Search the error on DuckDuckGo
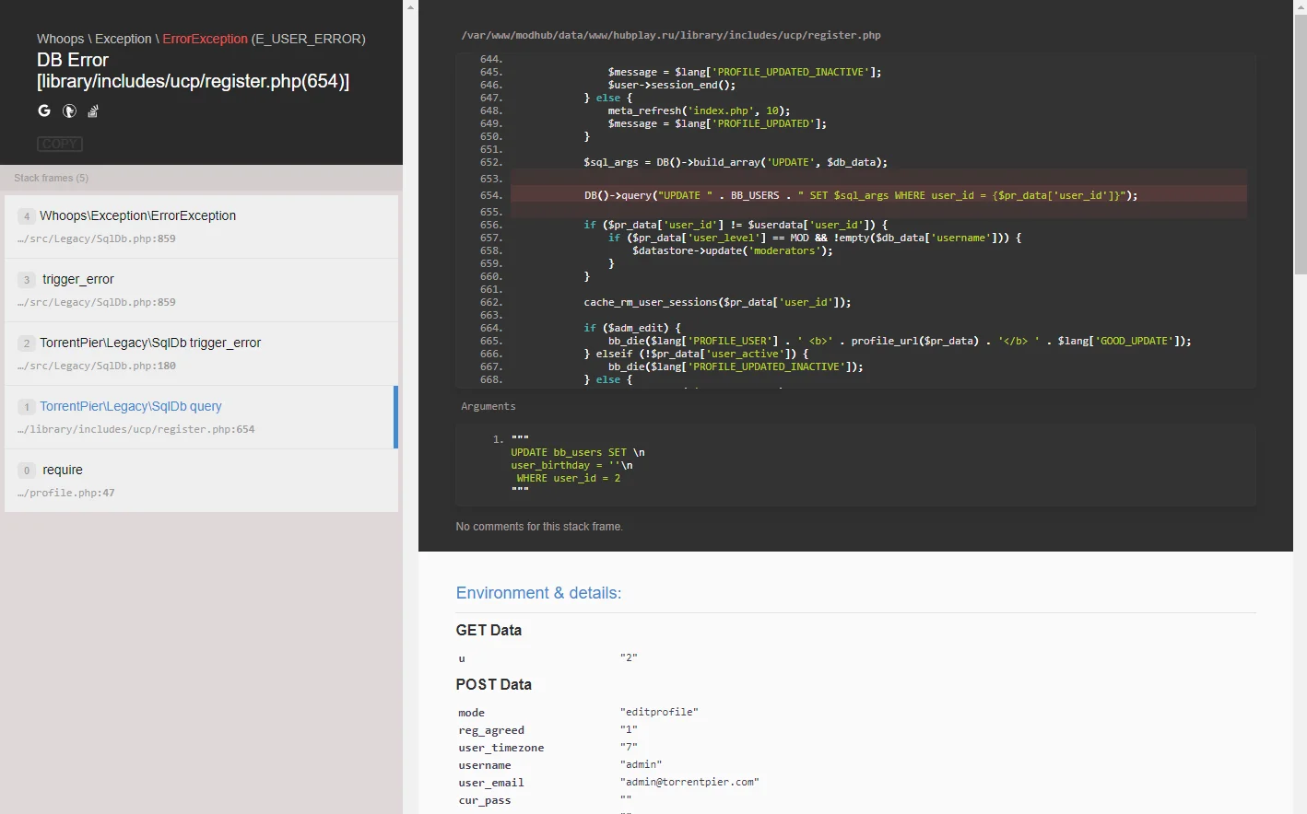Image resolution: width=1307 pixels, height=814 pixels. (69, 110)
